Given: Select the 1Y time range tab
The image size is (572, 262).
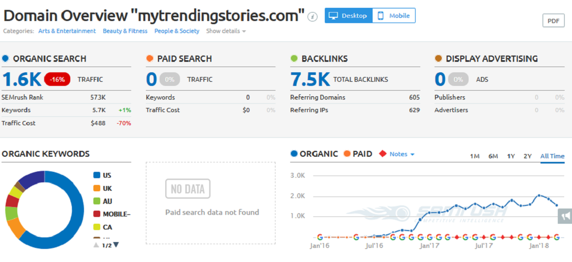Looking at the screenshot, I should 511,156.
